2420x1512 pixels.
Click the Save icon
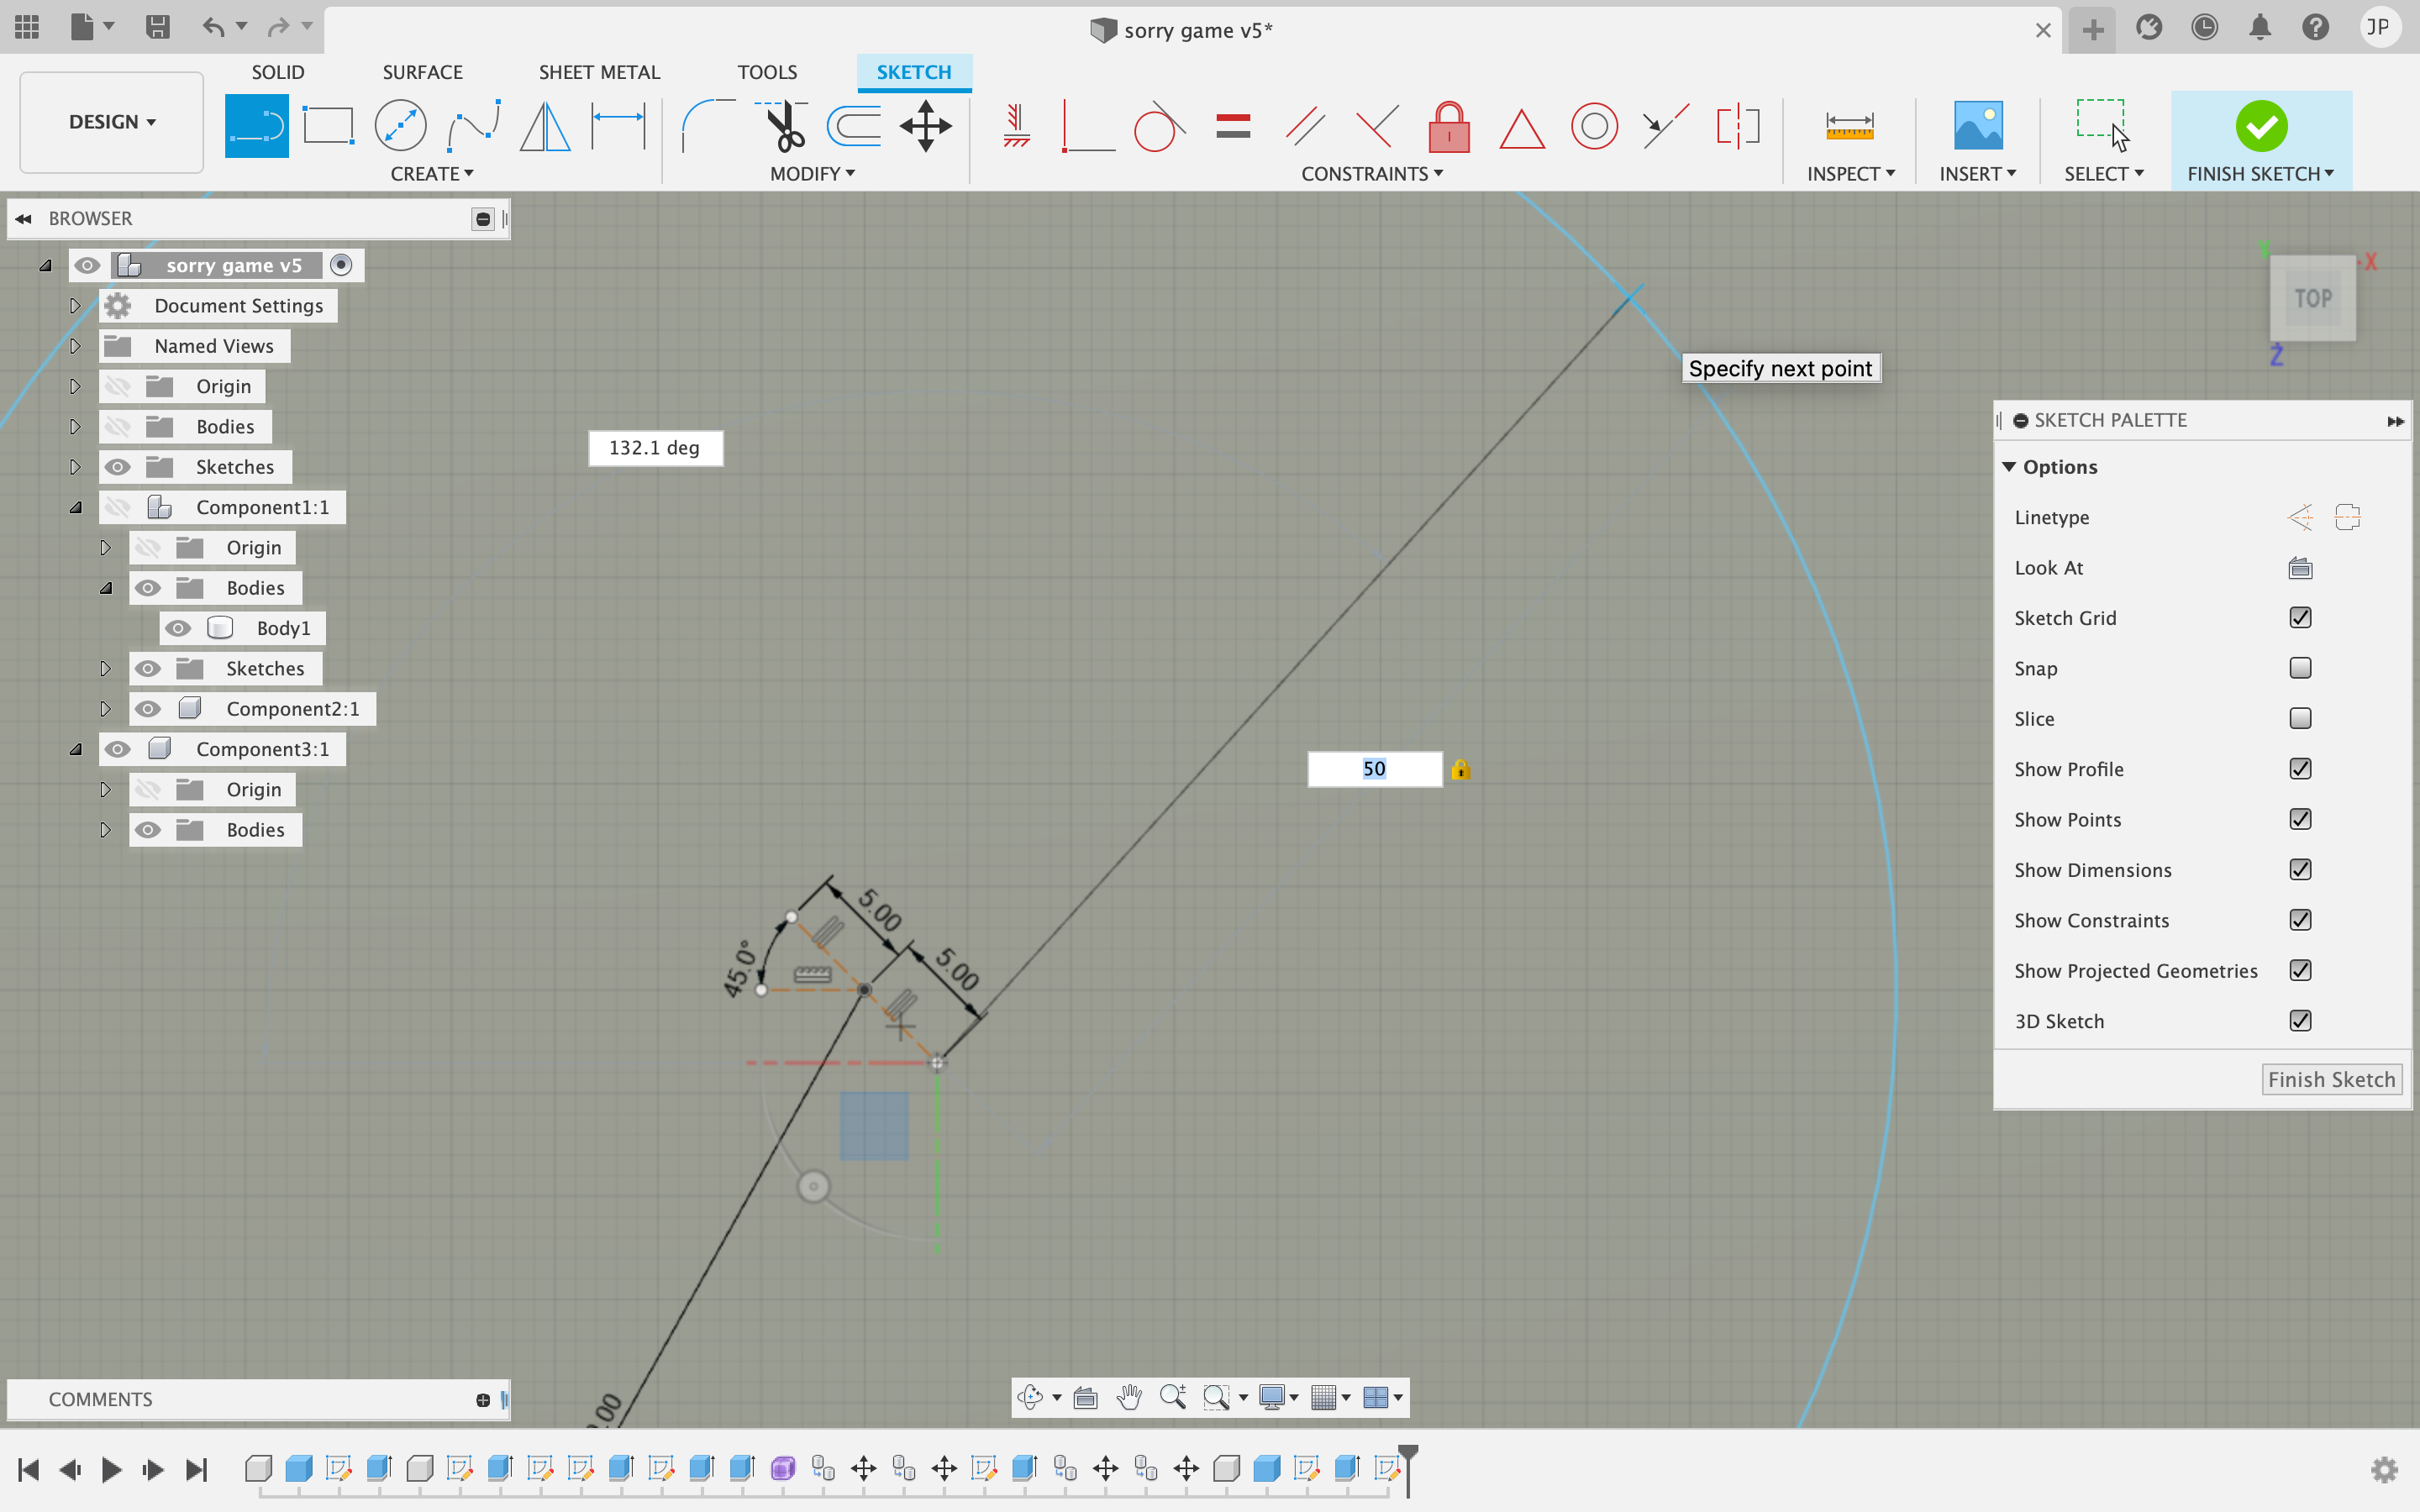(x=157, y=27)
